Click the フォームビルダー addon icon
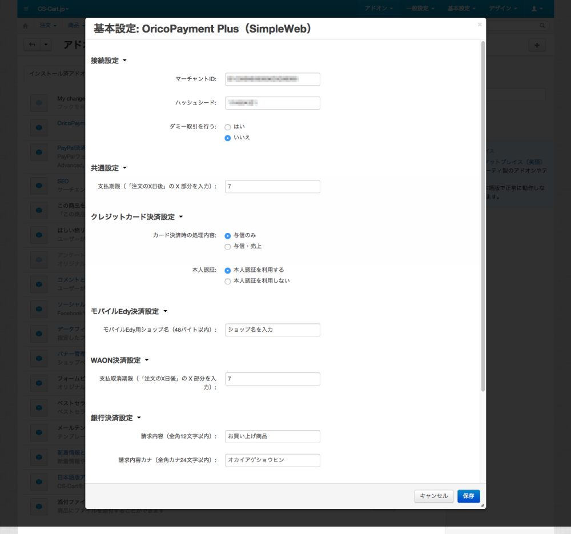 39,383
